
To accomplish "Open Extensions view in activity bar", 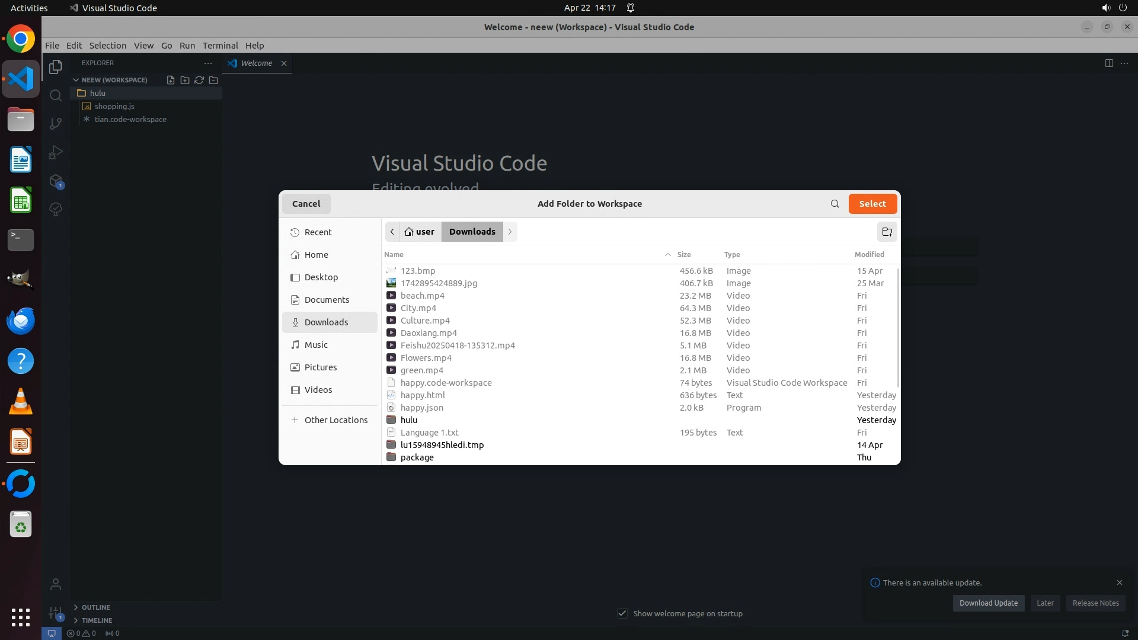I will 56,181.
